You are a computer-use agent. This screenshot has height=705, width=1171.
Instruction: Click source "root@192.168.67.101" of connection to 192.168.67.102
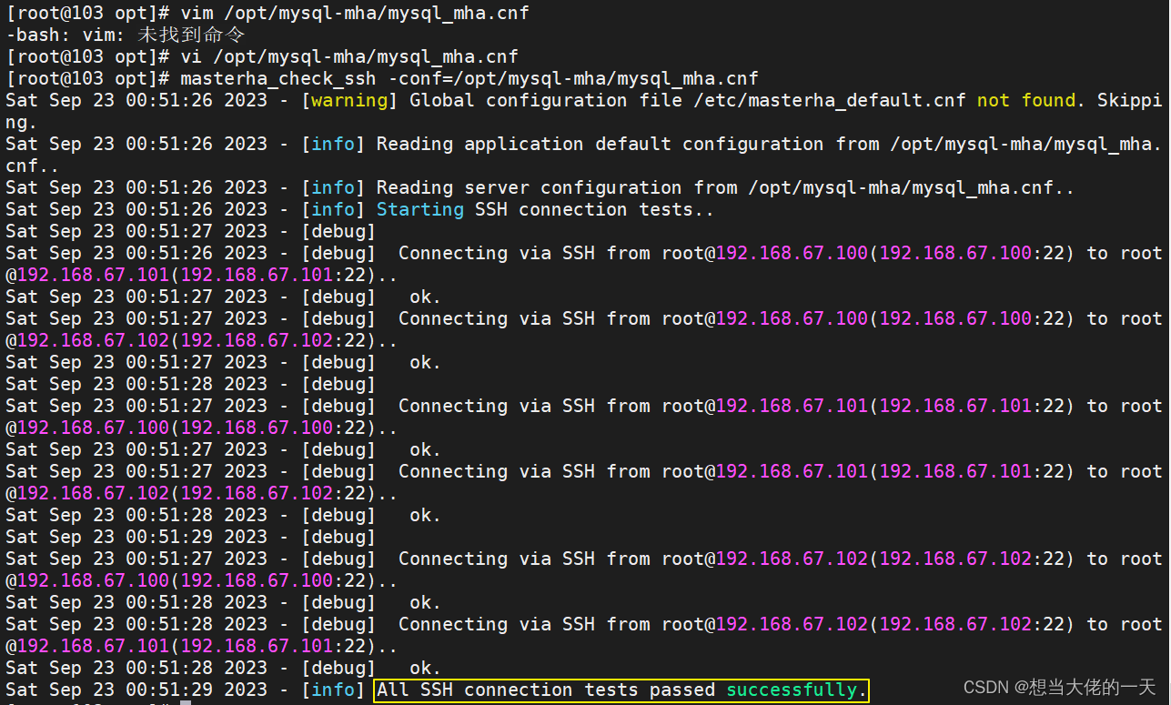tap(765, 472)
